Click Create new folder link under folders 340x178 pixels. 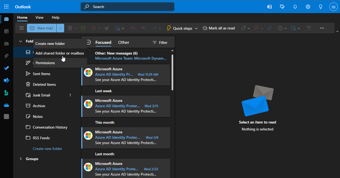tap(48, 149)
